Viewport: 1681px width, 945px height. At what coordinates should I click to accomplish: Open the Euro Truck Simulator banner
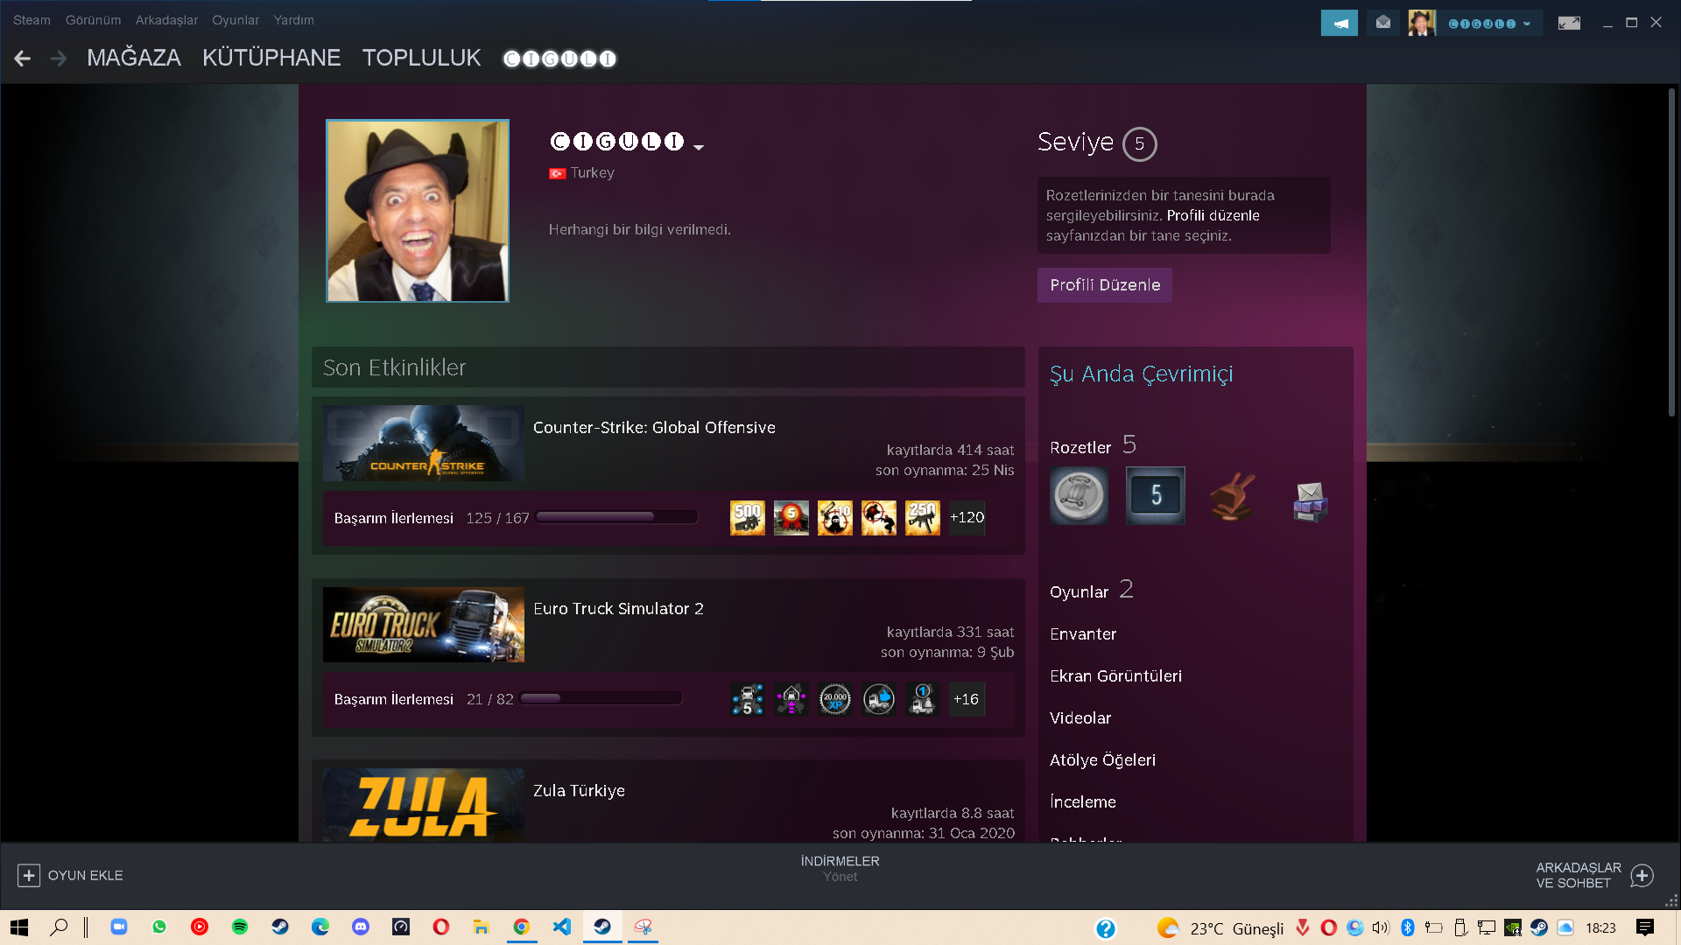pyautogui.click(x=424, y=625)
